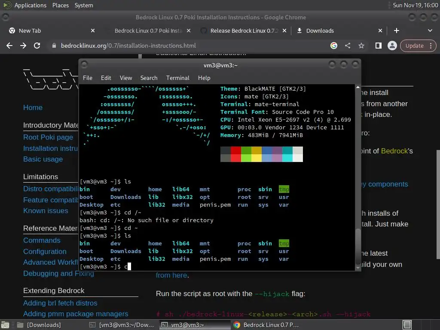Open a new Chrome tab

click(397, 31)
